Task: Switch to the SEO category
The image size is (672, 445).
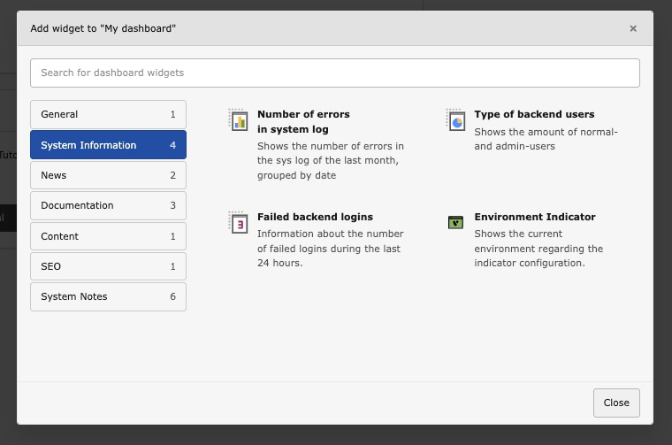Action: pos(109,266)
